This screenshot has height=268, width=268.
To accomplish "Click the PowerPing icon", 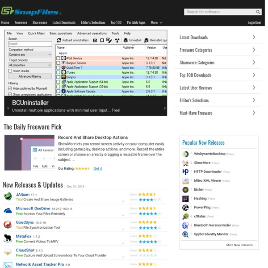I will click(185, 208).
